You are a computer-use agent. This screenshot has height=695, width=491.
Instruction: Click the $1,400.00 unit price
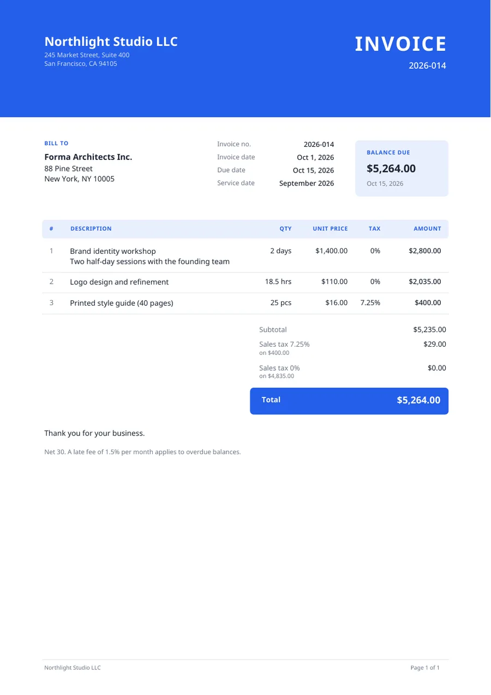(x=331, y=251)
